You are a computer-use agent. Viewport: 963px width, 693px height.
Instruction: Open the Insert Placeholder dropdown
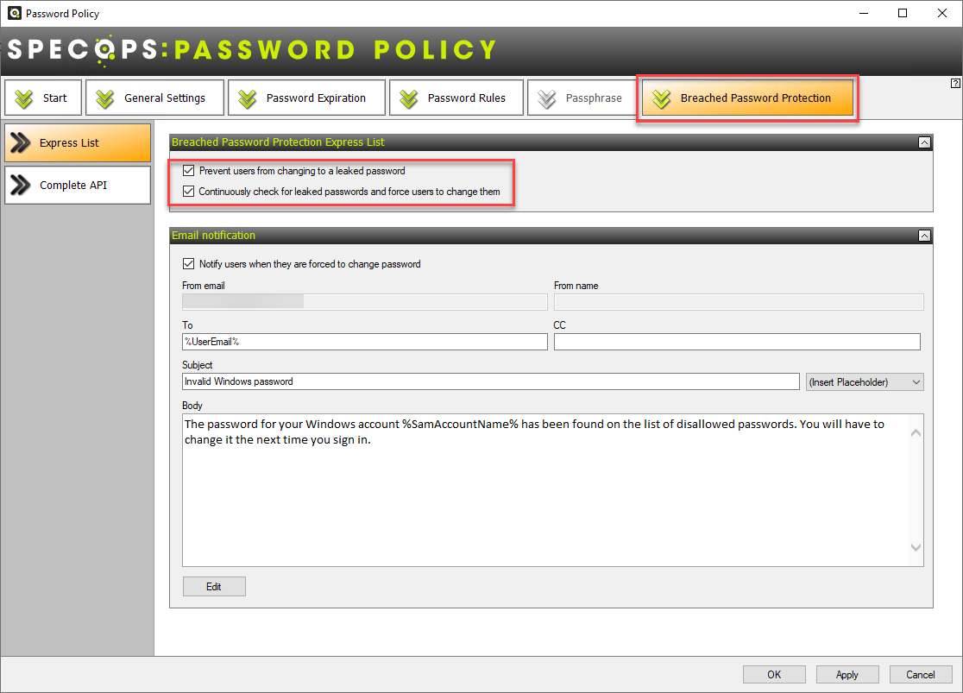(865, 382)
